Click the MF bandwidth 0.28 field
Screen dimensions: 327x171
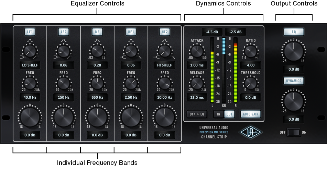[97, 65]
